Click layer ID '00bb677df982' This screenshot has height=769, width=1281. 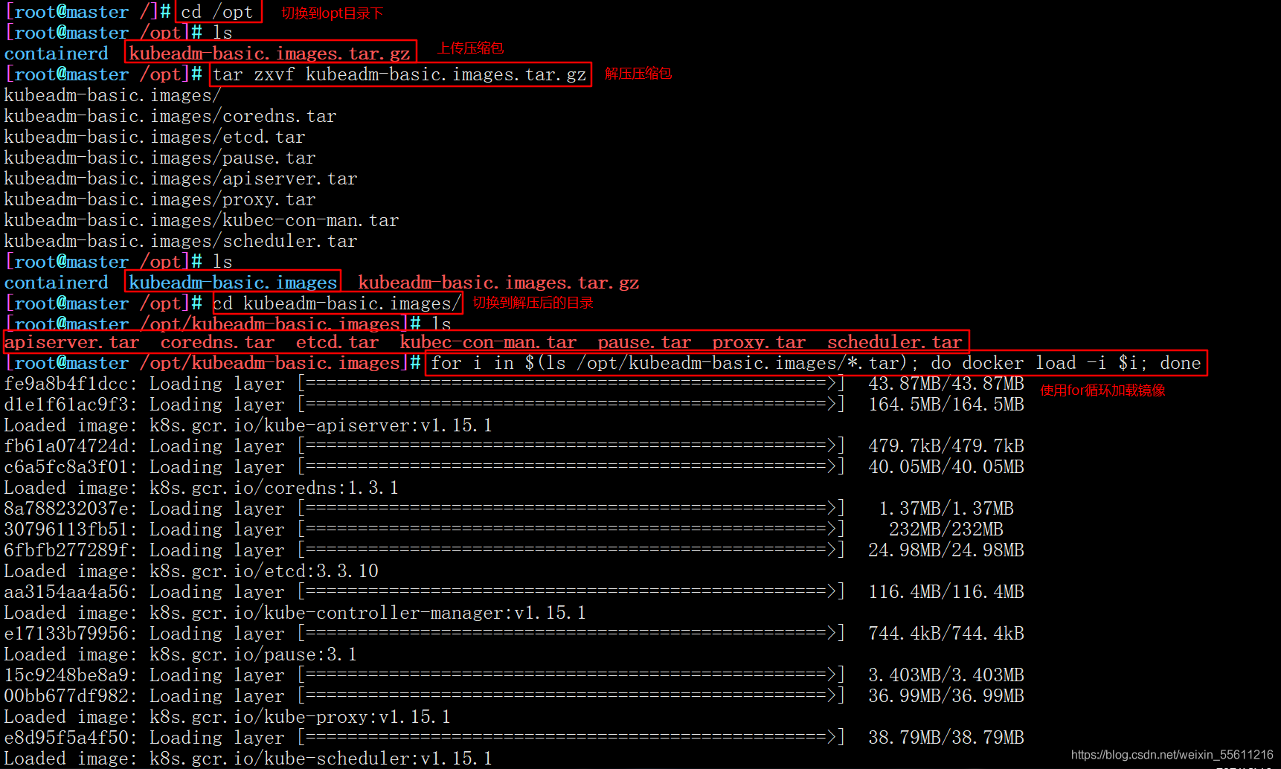[x=66, y=696]
